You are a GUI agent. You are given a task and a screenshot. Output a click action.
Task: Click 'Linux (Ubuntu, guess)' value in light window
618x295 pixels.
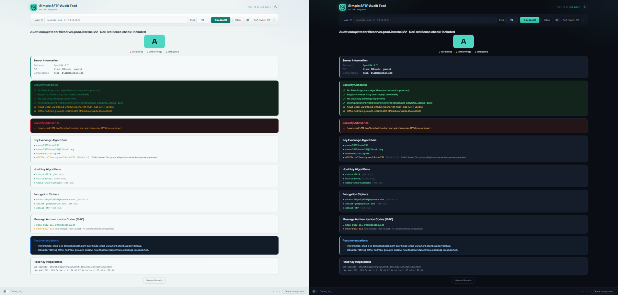tap(68, 69)
